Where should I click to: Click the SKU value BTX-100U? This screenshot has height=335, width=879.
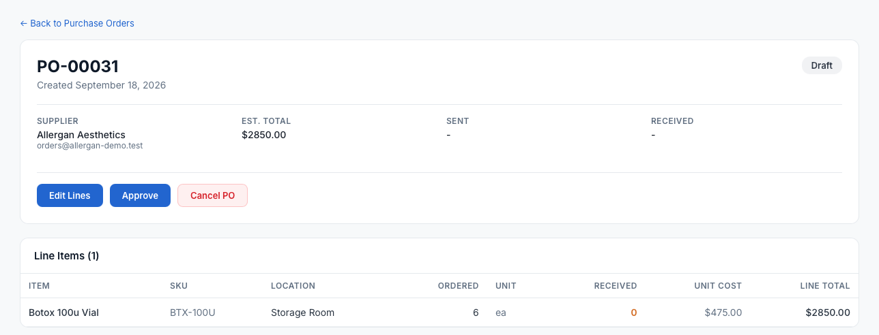click(x=192, y=313)
